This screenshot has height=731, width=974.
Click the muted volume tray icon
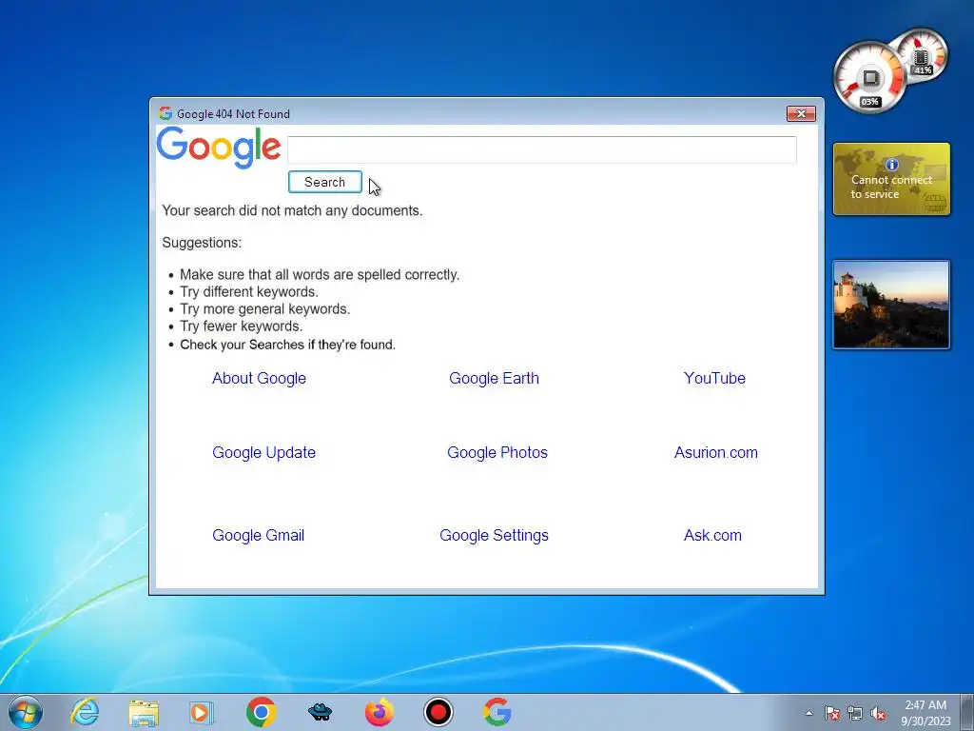pyautogui.click(x=878, y=713)
